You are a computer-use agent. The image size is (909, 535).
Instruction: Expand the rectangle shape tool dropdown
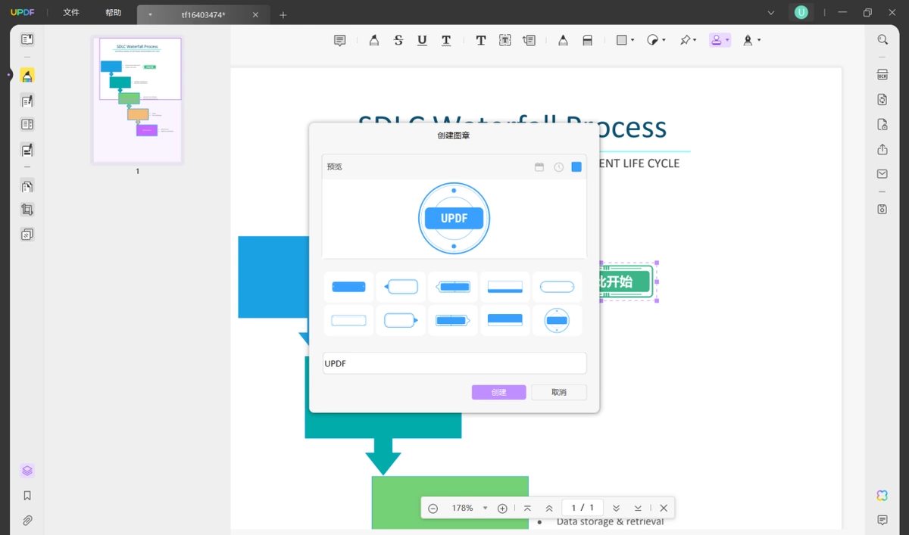[632, 40]
